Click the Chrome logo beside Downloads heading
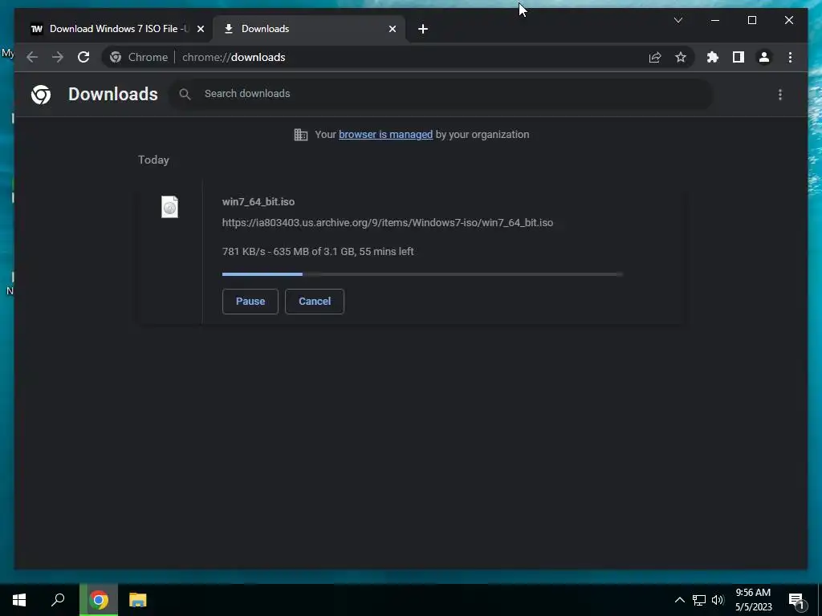Image resolution: width=822 pixels, height=616 pixels. pyautogui.click(x=41, y=95)
